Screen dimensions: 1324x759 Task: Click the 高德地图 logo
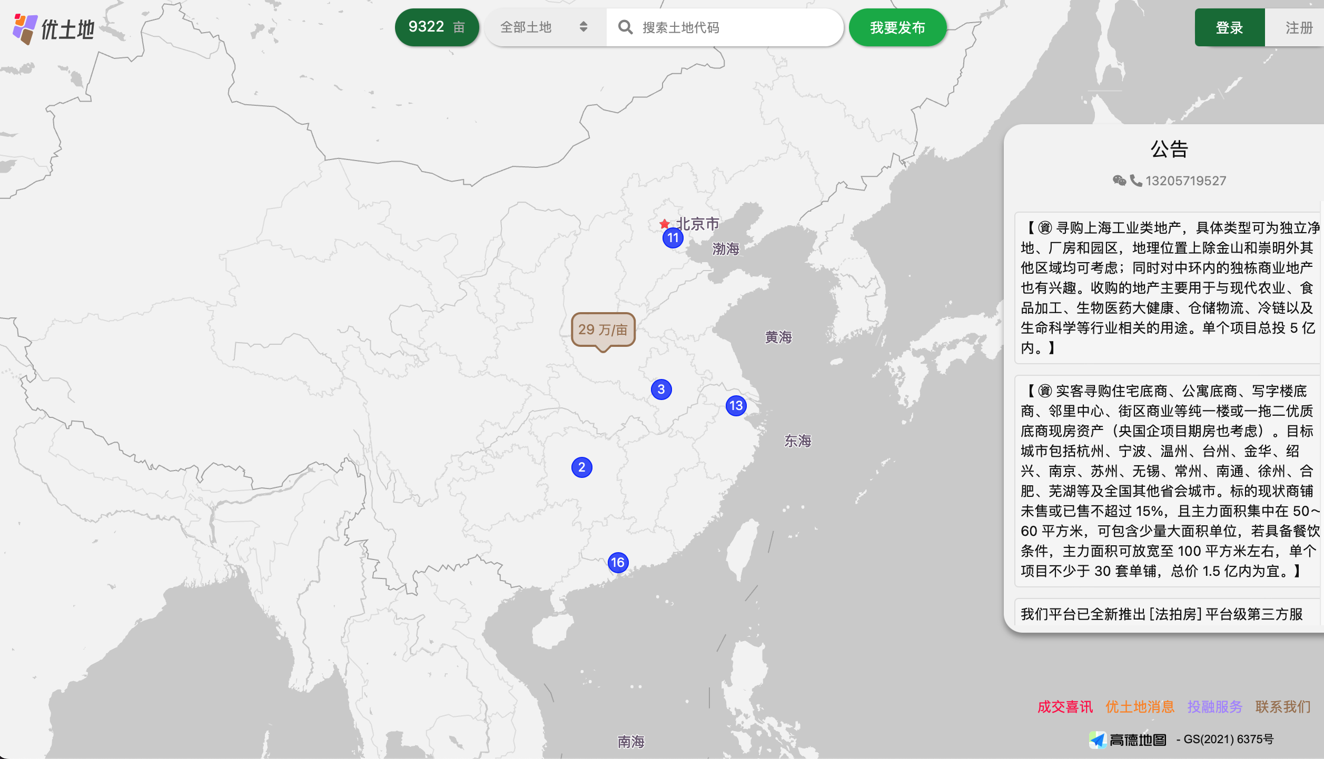coord(1129,740)
